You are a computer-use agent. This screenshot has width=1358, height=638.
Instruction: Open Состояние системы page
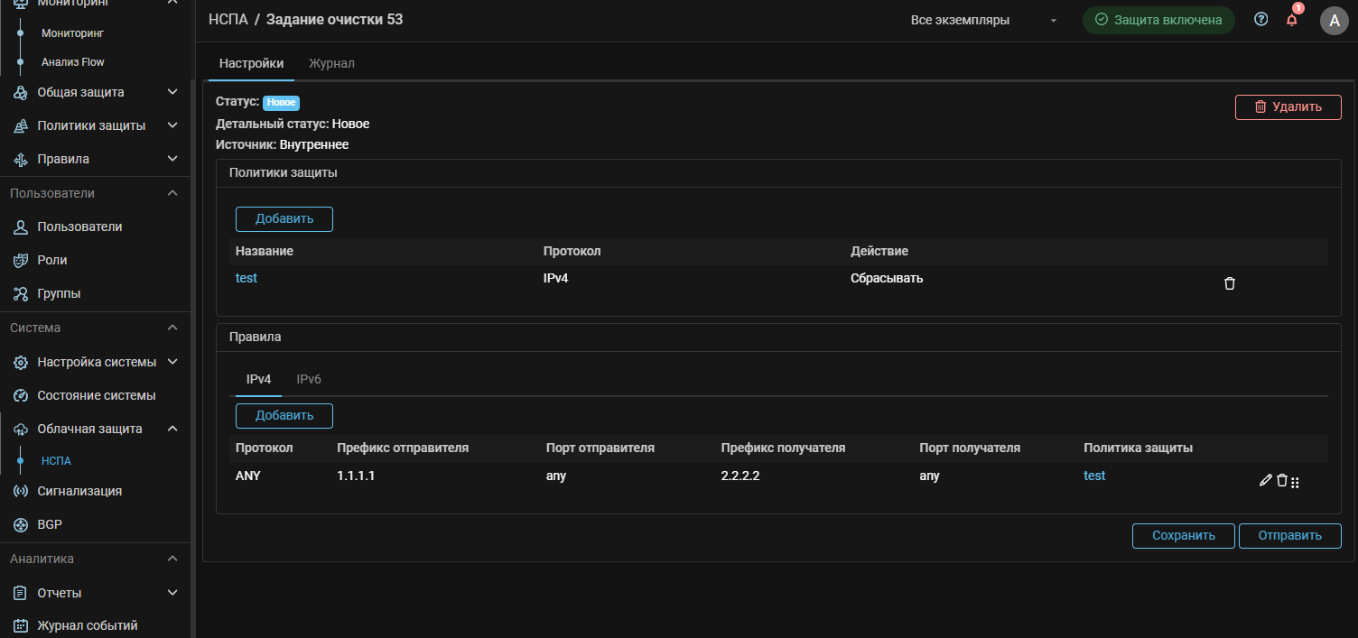(96, 395)
